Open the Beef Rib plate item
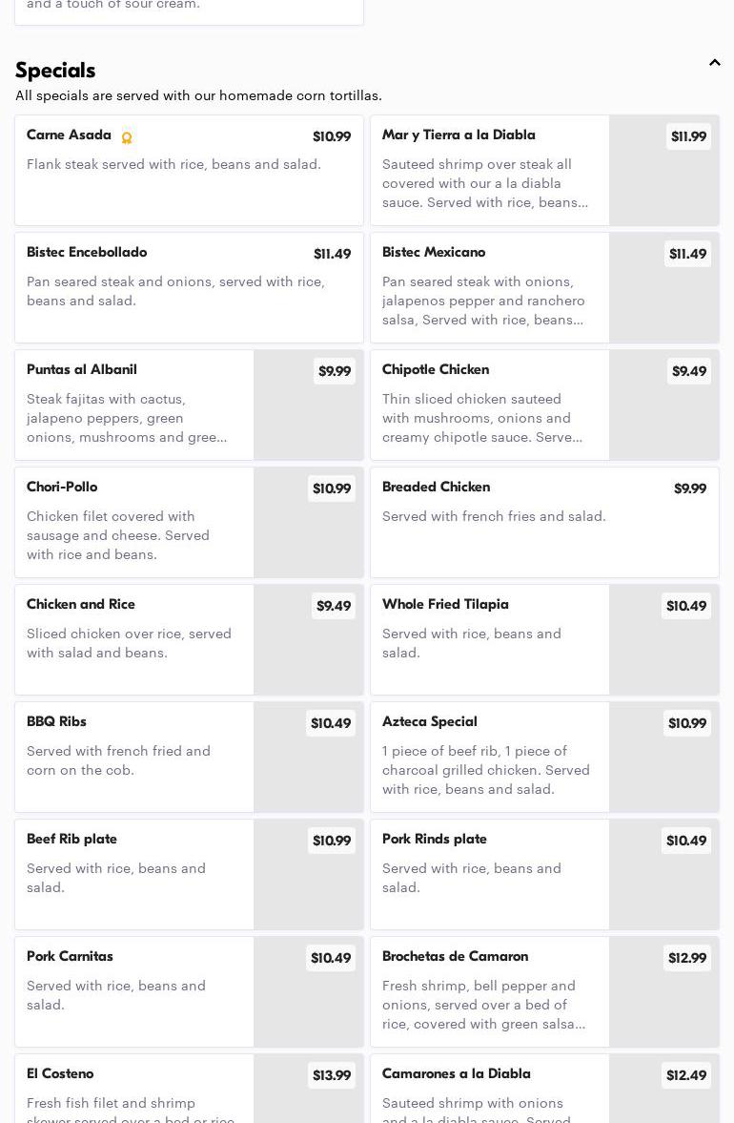The width and height of the screenshot is (734, 1123). coord(133,874)
